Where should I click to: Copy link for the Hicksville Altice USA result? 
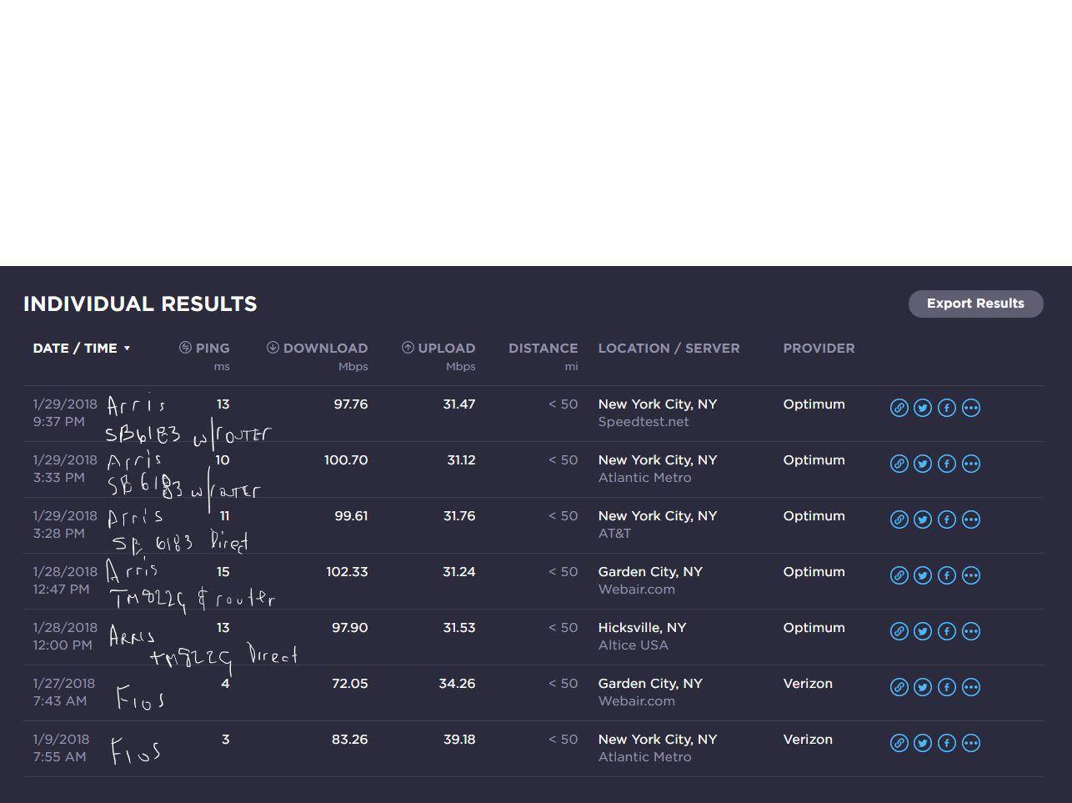click(899, 631)
